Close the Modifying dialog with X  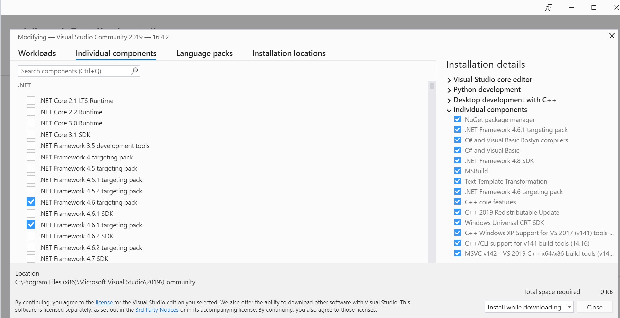tap(611, 36)
